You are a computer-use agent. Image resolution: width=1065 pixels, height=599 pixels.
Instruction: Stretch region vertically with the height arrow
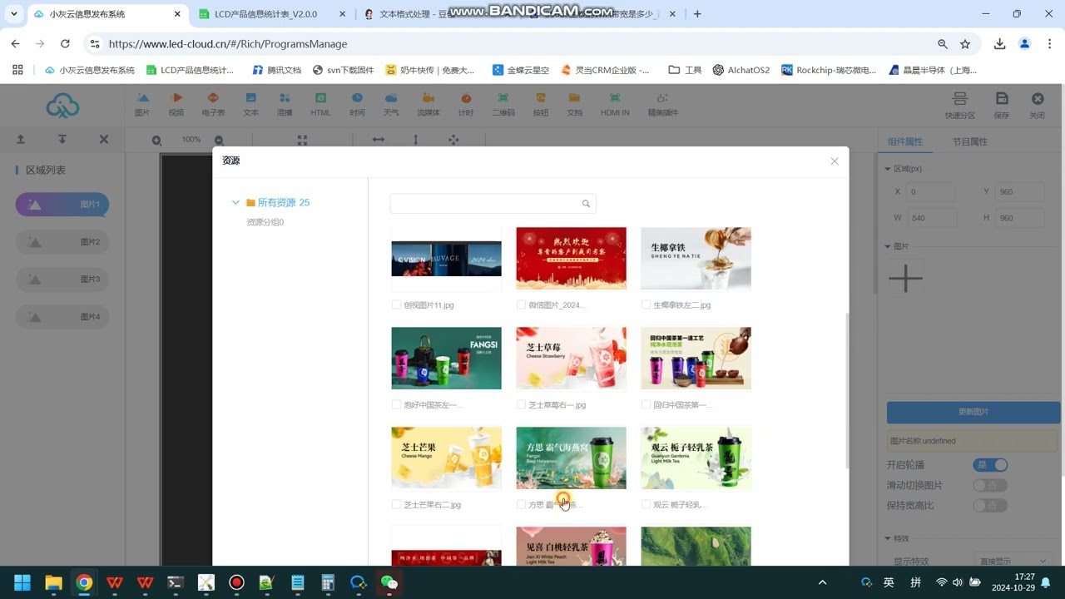tap(416, 140)
